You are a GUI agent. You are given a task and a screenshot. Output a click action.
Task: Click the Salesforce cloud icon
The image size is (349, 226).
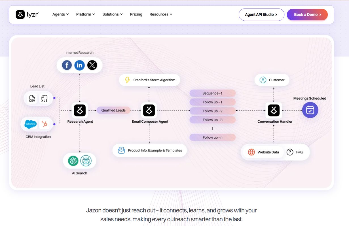click(x=30, y=124)
